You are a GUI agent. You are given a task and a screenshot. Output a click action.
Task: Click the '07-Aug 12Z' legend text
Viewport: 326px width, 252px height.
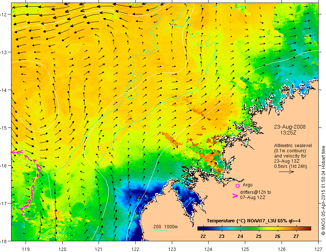coord(253,198)
